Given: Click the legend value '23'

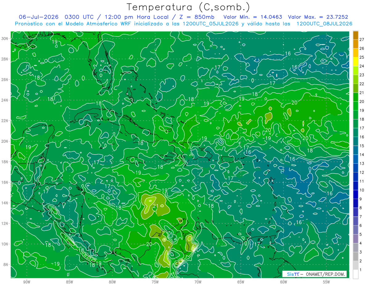Looking at the screenshot, I should click(x=362, y=75).
